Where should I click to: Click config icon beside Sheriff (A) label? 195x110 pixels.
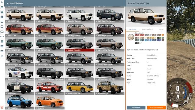pyautogui.click(x=6, y=94)
